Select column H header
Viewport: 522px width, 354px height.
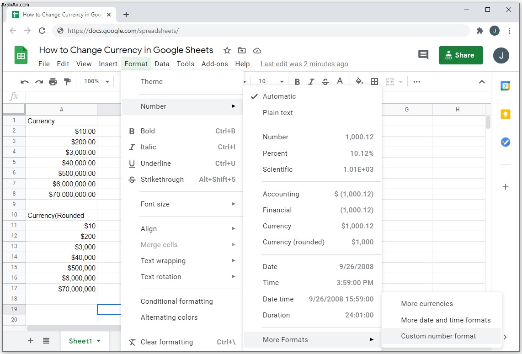(458, 110)
